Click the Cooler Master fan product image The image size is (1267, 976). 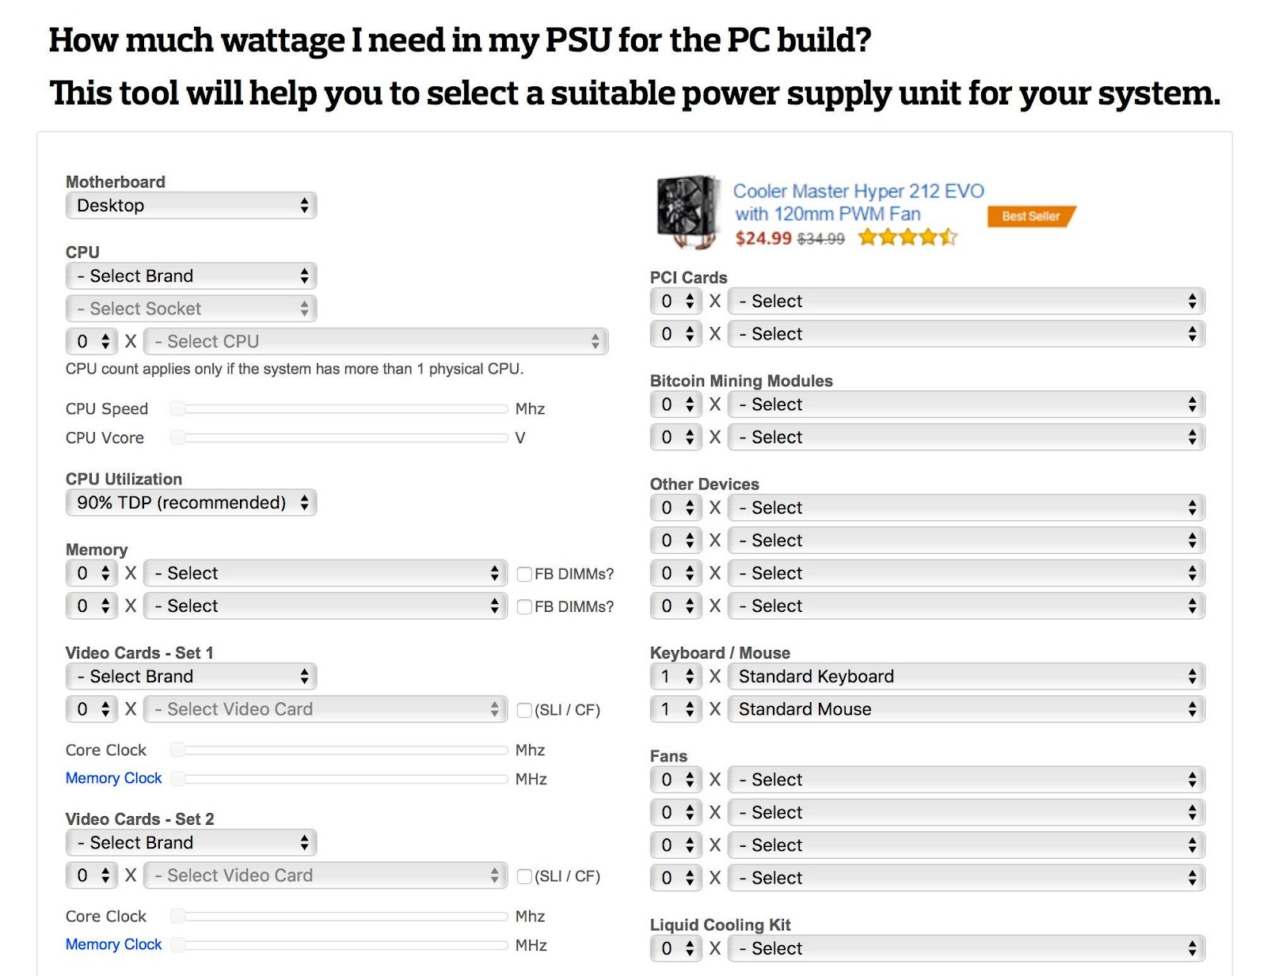(x=687, y=212)
